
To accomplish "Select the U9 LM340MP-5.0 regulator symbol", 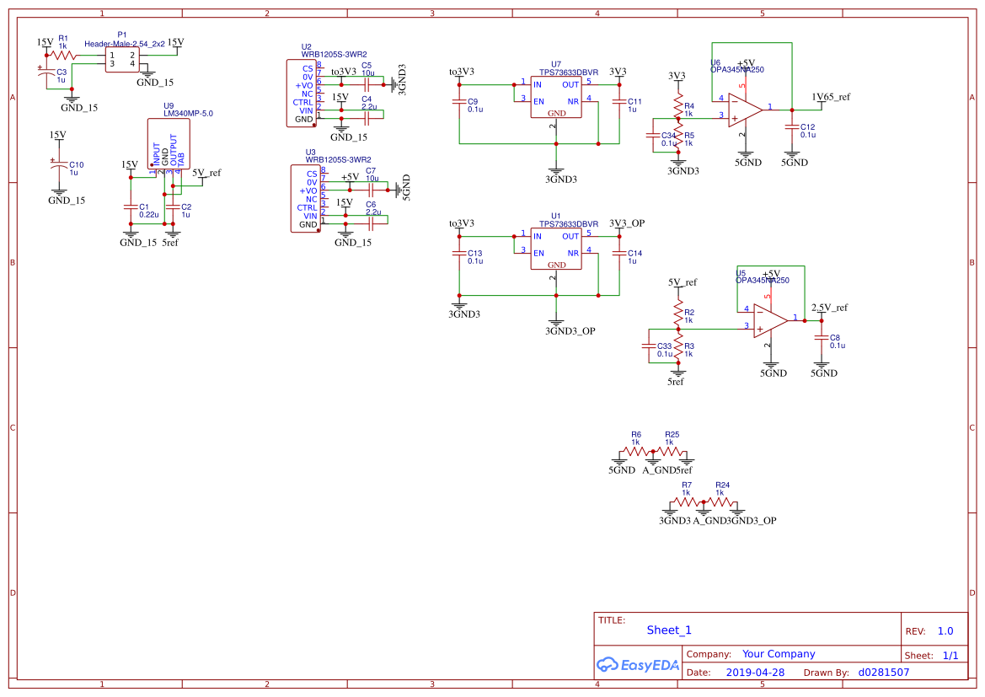I will pos(169,142).
